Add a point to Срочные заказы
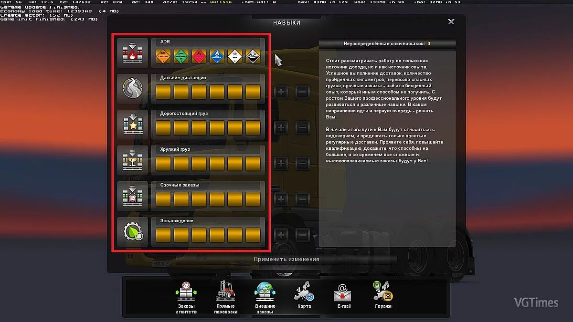The image size is (573, 322). [281, 199]
